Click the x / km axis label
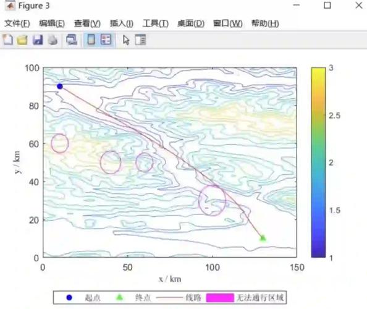This screenshot has height=309, width=367. pyautogui.click(x=170, y=279)
